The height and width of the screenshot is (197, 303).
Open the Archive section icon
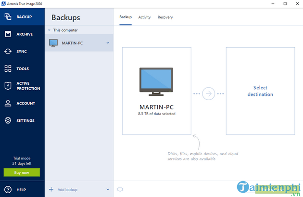(x=8, y=34)
